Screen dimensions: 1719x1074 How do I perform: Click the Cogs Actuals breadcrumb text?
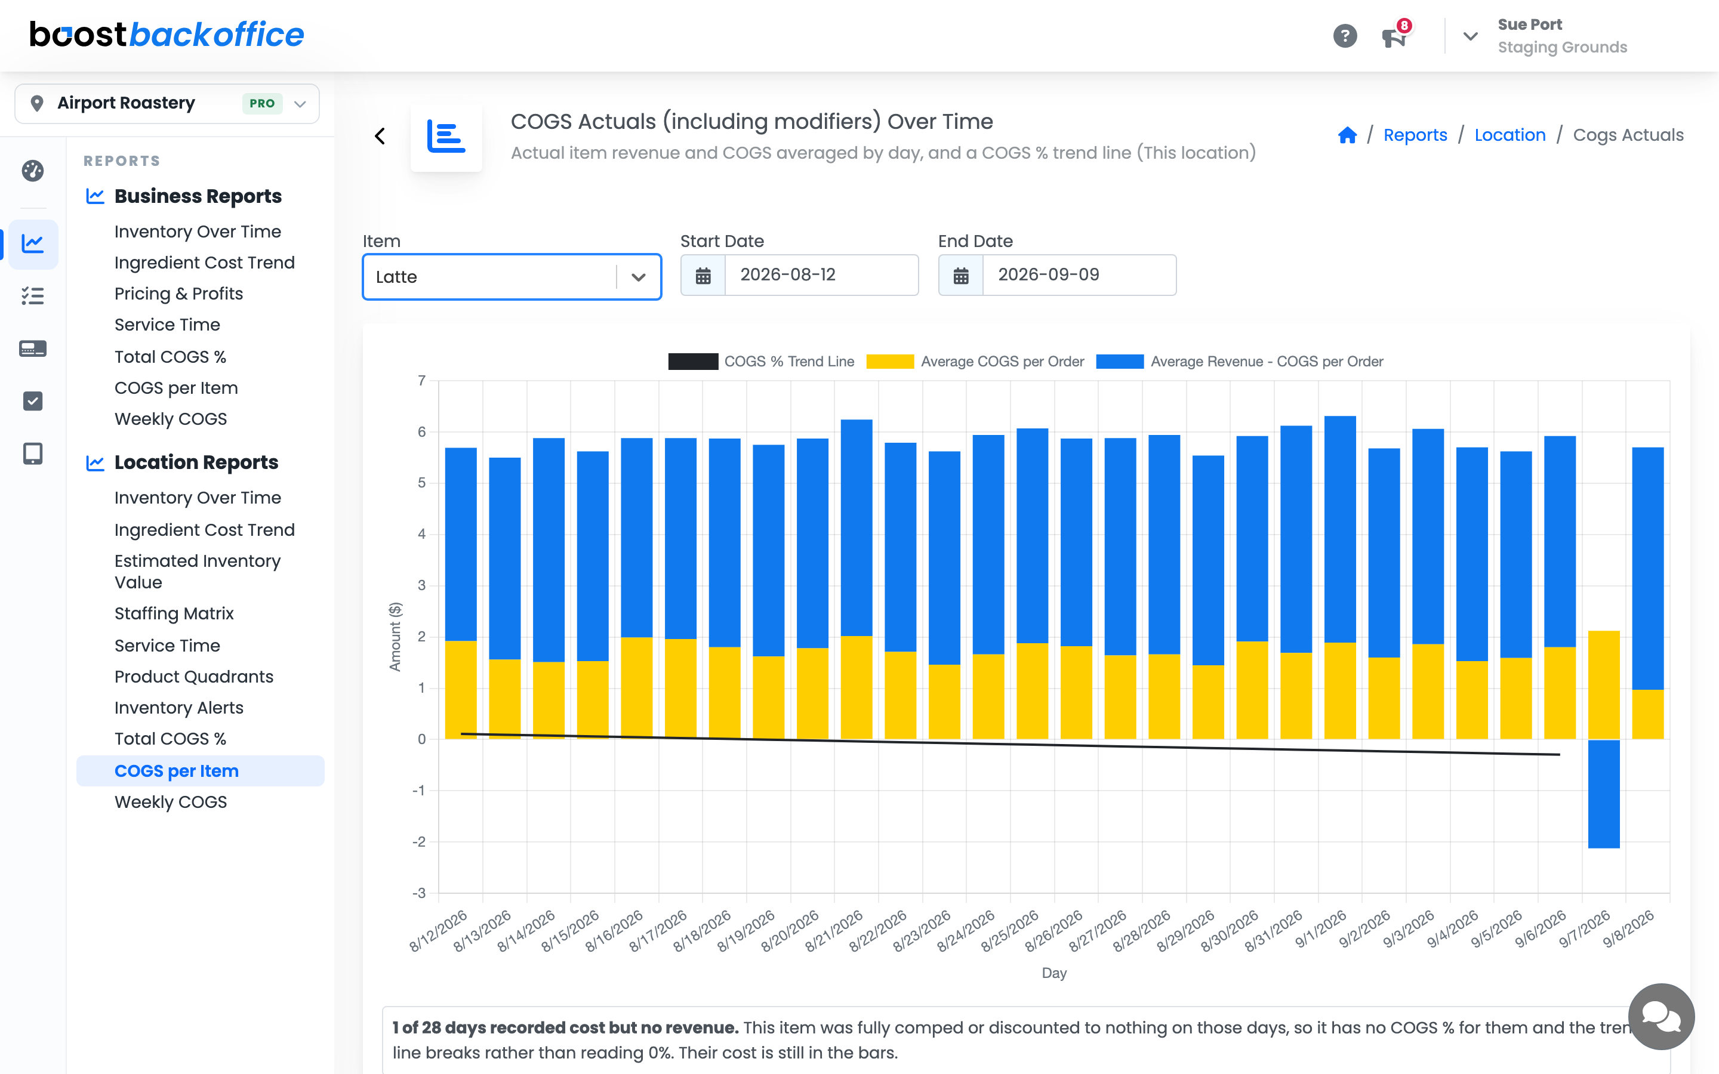pos(1628,135)
